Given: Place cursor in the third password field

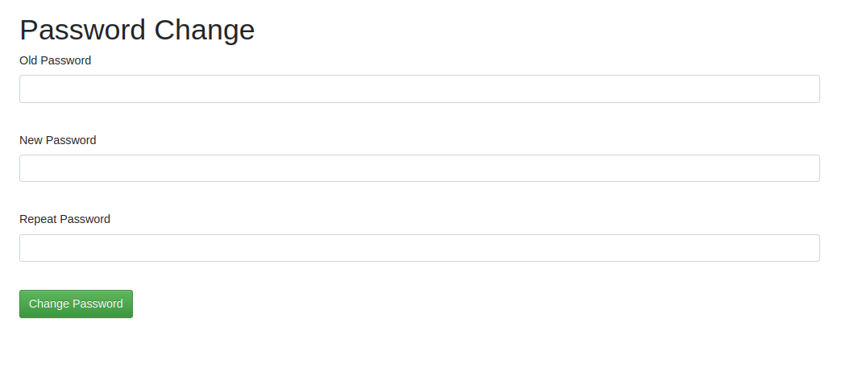Looking at the screenshot, I should (420, 248).
